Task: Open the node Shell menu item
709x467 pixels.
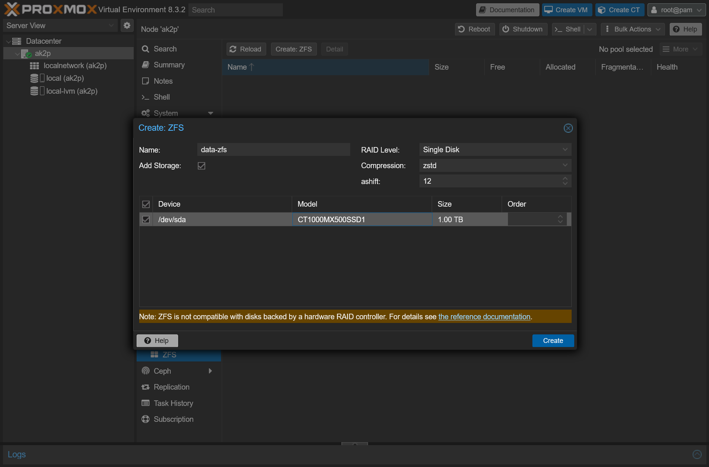Action: [161, 97]
